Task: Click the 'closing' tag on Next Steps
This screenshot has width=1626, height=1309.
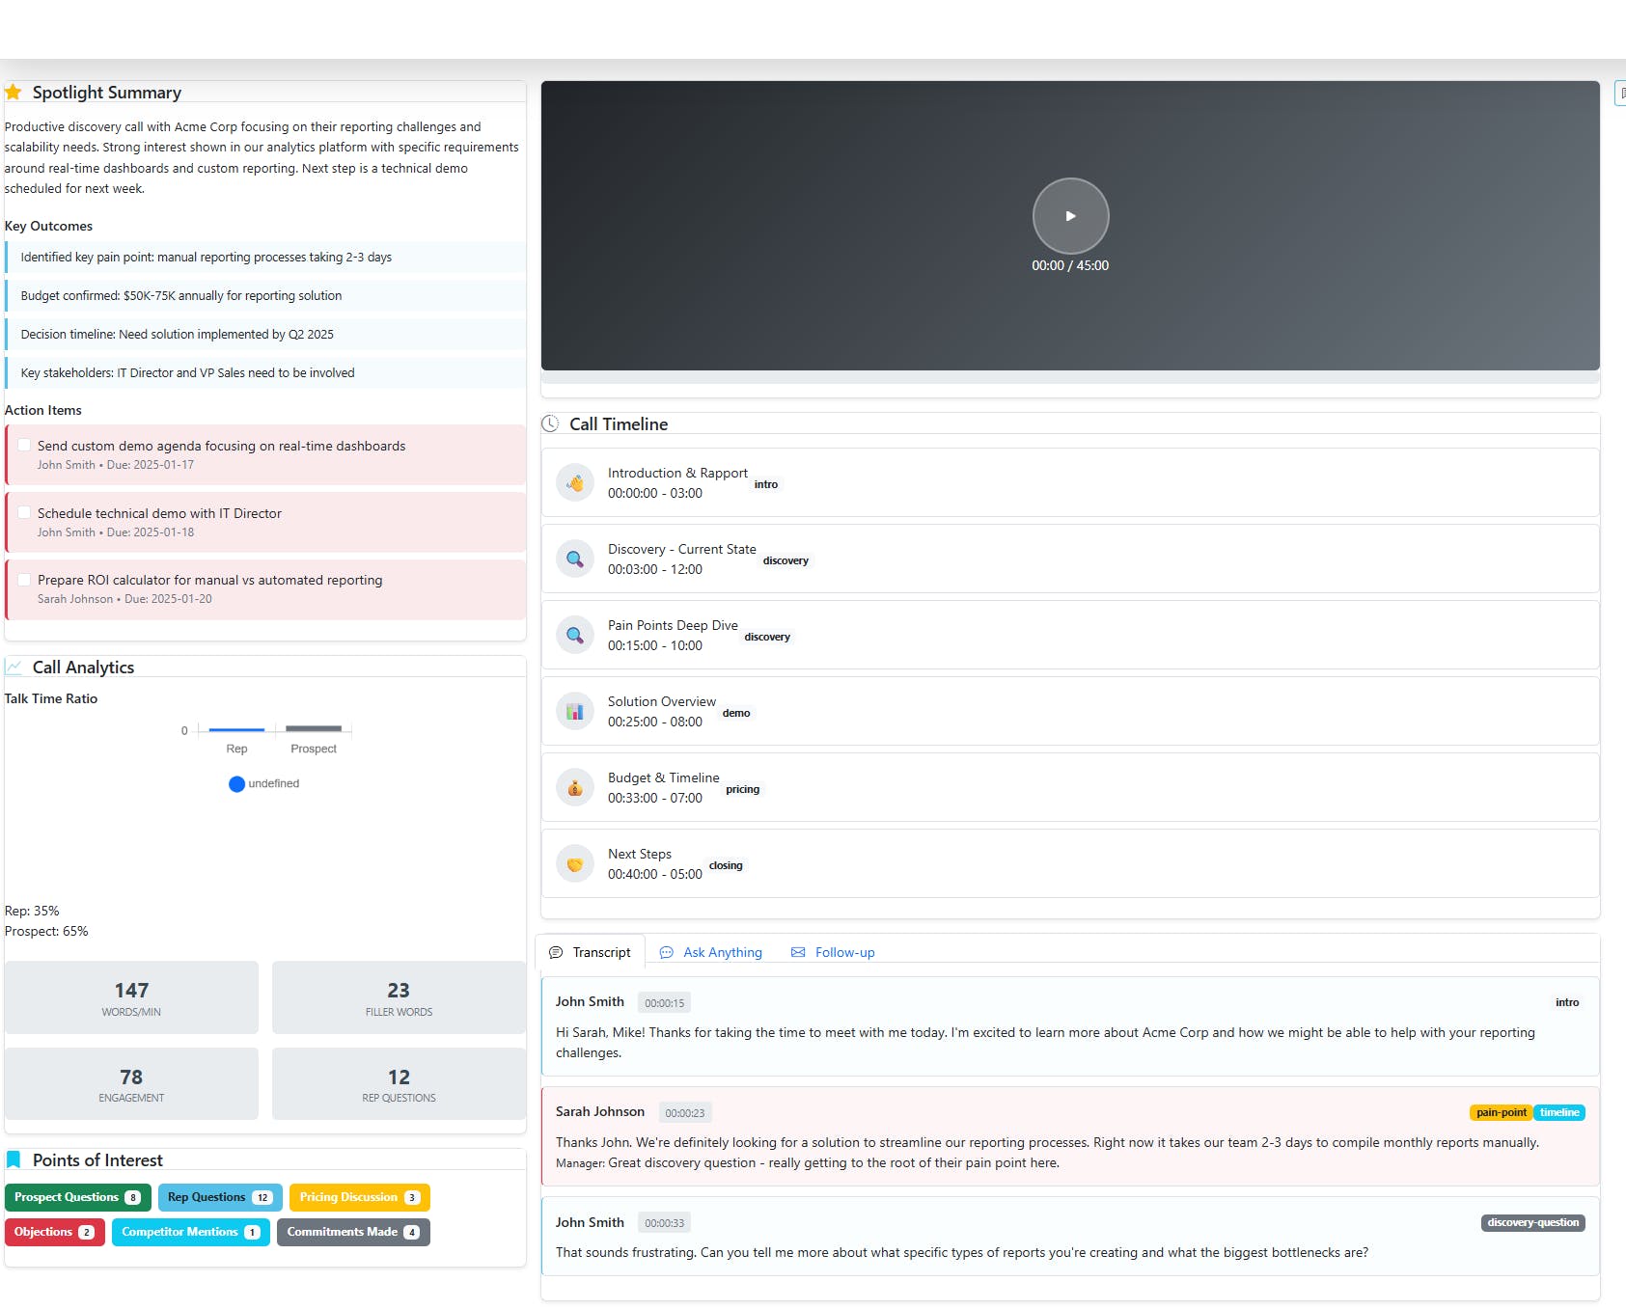Action: click(726, 865)
